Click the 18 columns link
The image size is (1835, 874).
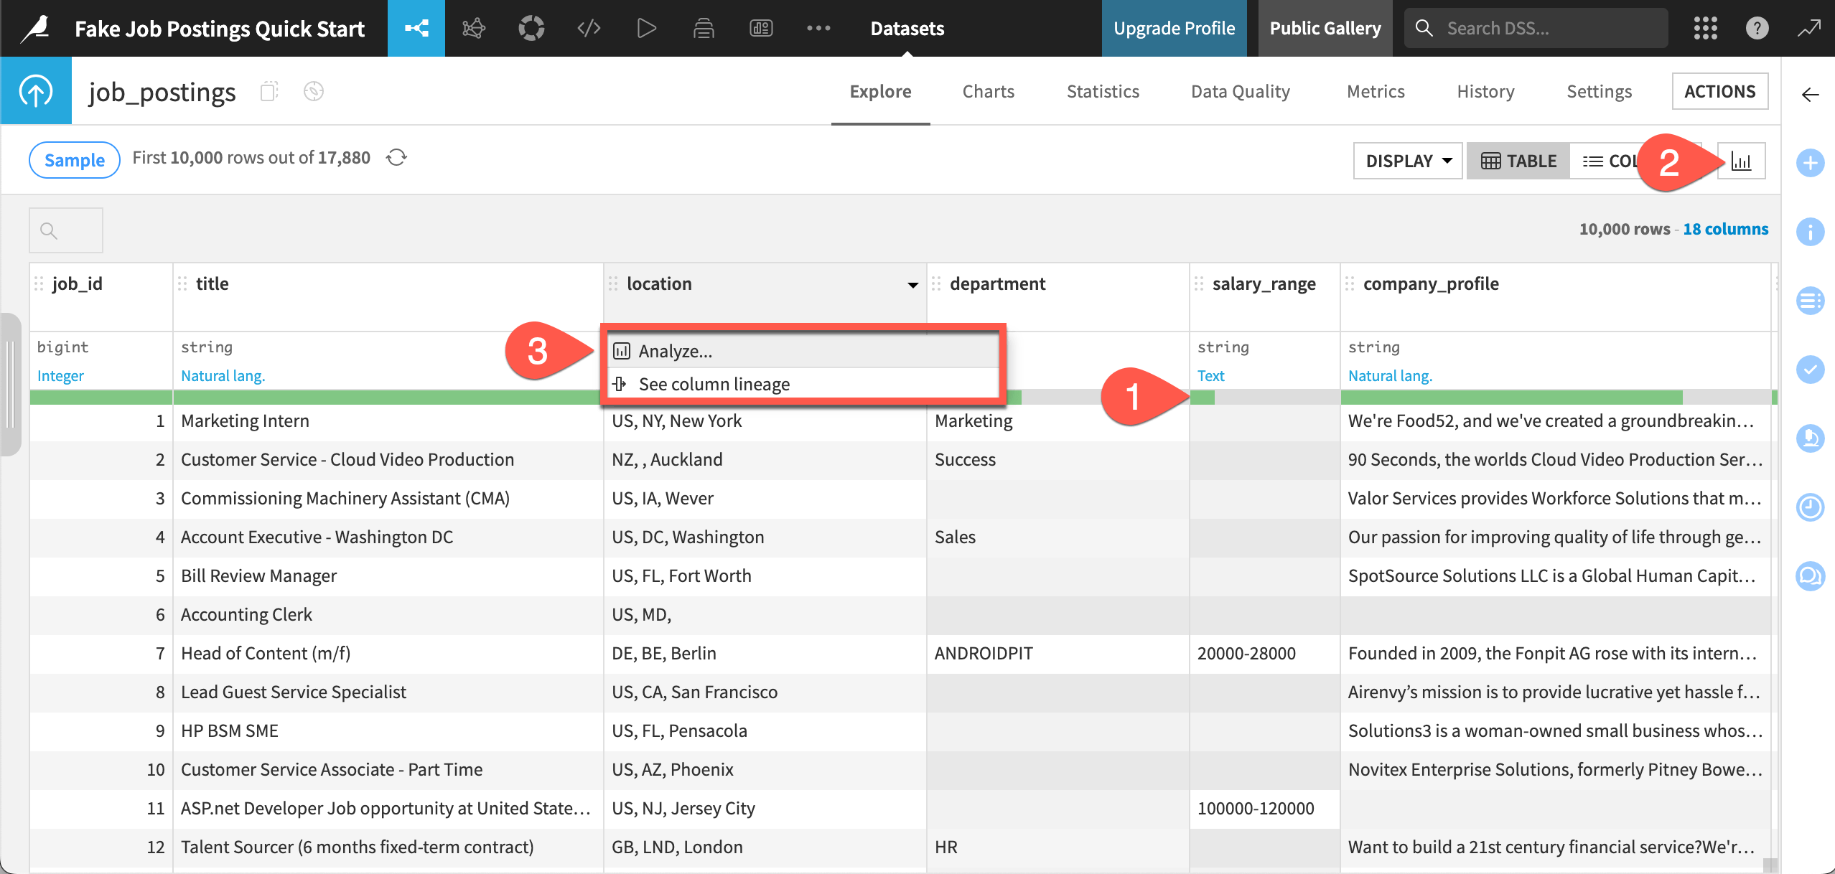click(x=1725, y=228)
